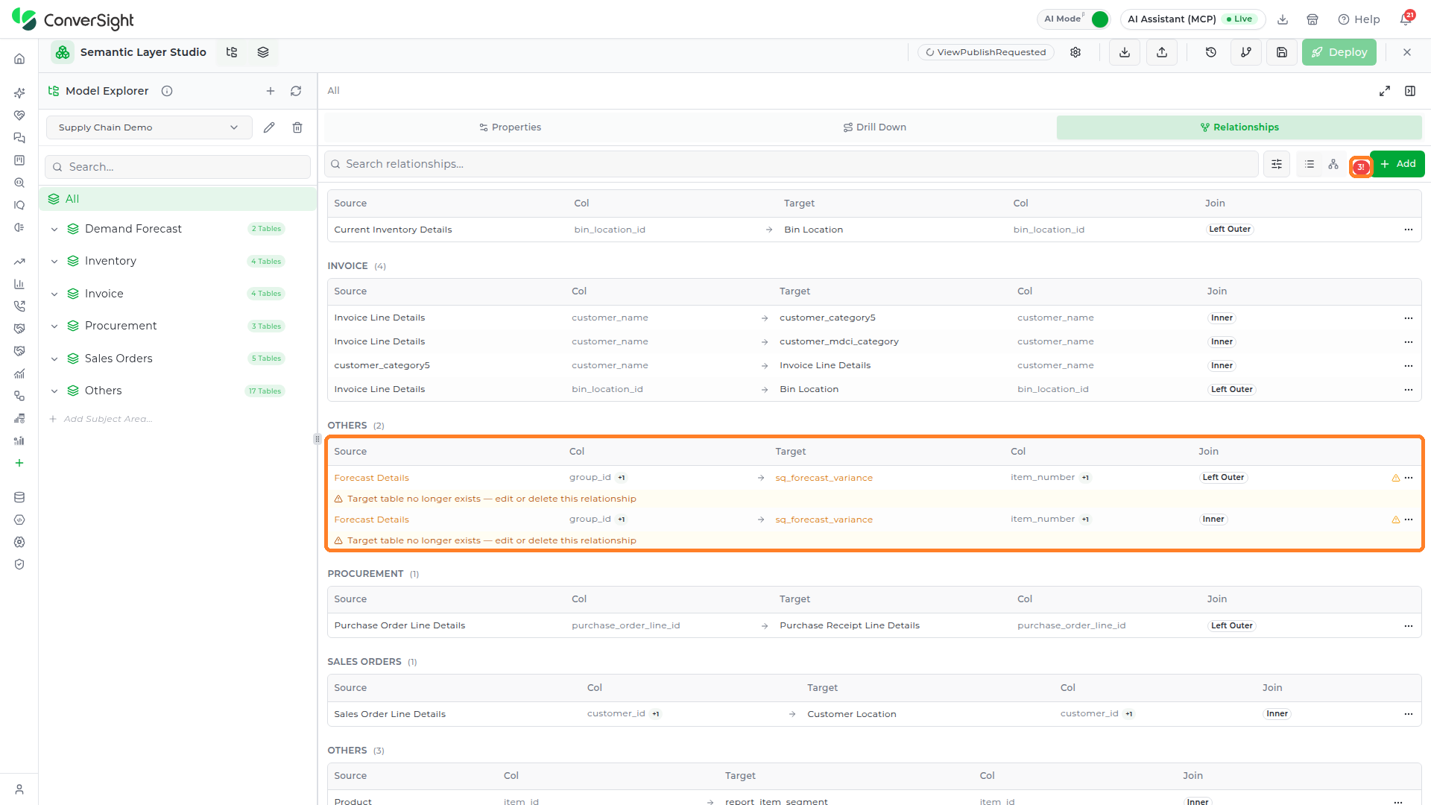The height and width of the screenshot is (805, 1431).
Task: Focus the Search relationships field
Action: click(x=792, y=164)
